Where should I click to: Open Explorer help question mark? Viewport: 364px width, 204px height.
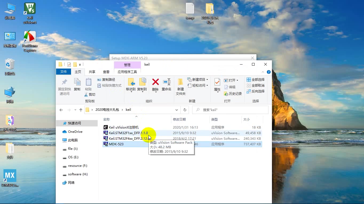[x=269, y=72]
